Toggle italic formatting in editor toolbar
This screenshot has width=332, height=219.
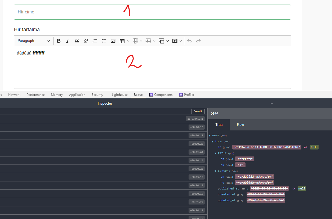tap(68, 41)
